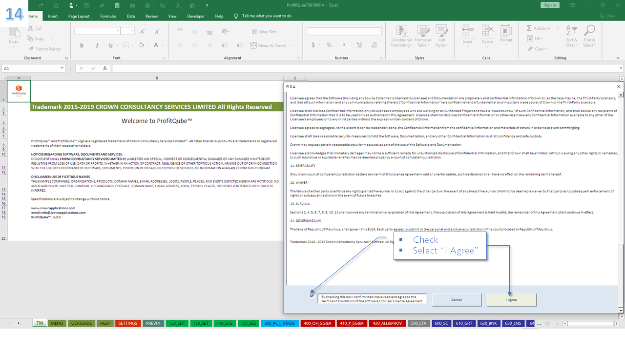This screenshot has height=351, width=625.
Task: Collapse the ribbon with the chevron
Action: coord(619,58)
